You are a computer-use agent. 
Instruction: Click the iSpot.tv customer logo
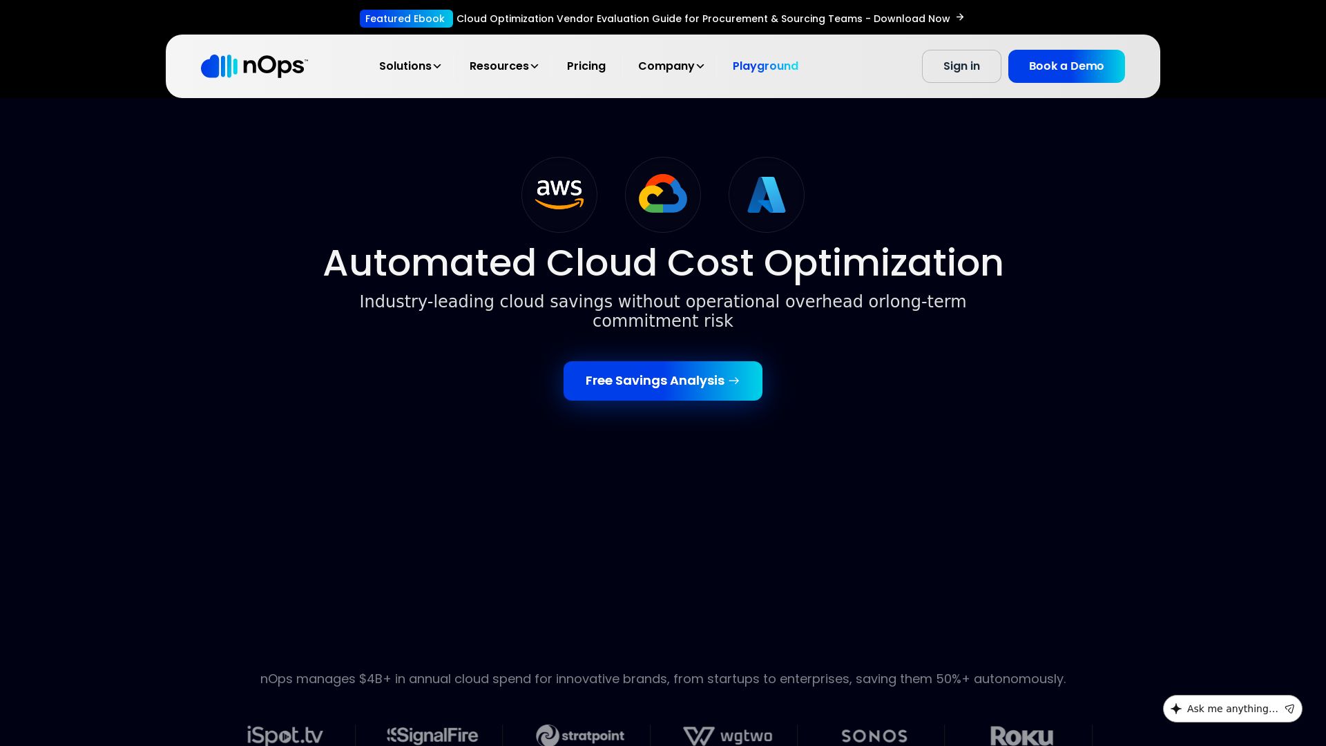pyautogui.click(x=285, y=736)
